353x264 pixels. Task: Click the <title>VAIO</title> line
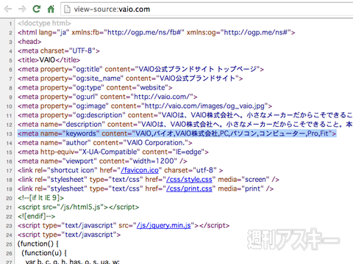click(49, 60)
